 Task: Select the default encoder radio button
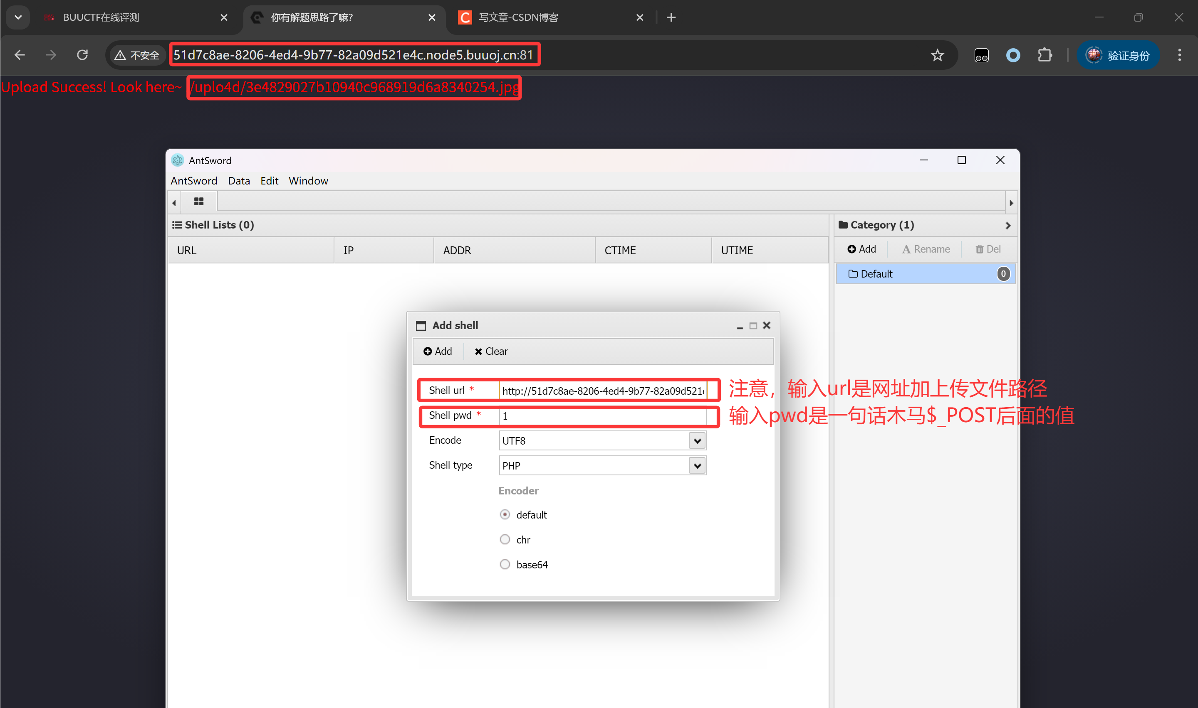[x=505, y=514]
